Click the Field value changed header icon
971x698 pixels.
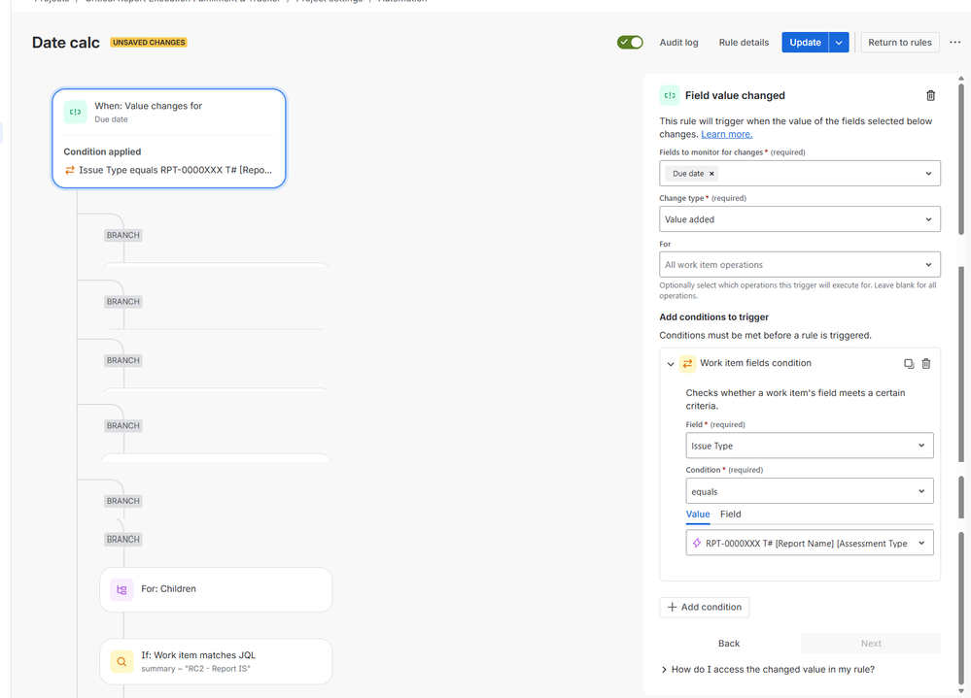tap(670, 95)
